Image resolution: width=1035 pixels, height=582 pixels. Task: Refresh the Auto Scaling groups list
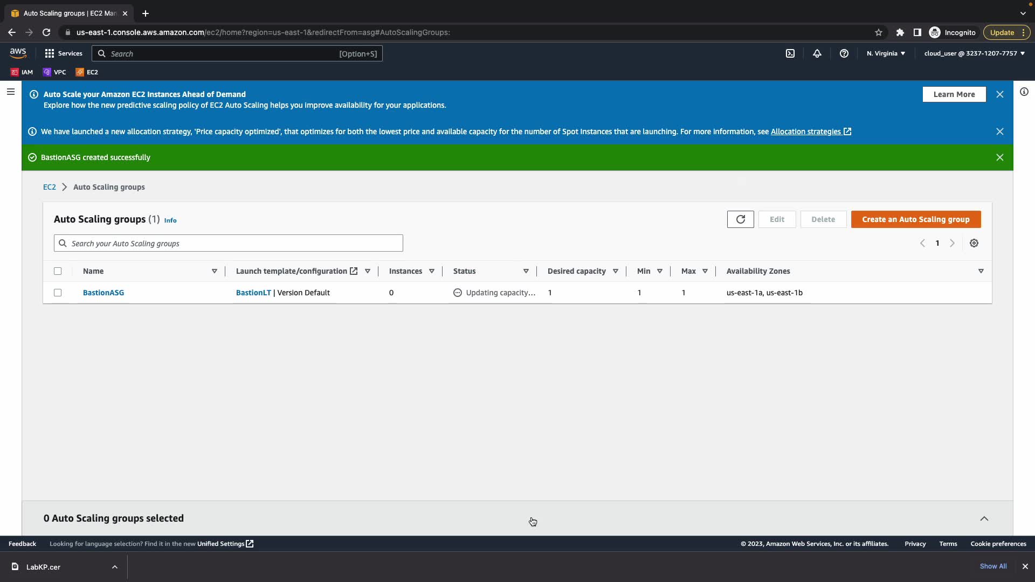740,219
